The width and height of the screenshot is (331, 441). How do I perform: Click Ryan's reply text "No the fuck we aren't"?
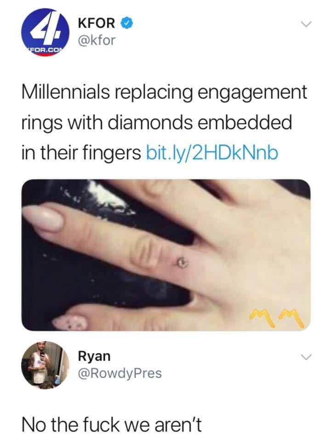[112, 424]
